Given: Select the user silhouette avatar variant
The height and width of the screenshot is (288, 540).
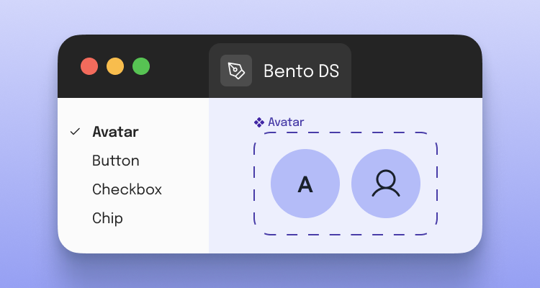Looking at the screenshot, I should [x=386, y=184].
